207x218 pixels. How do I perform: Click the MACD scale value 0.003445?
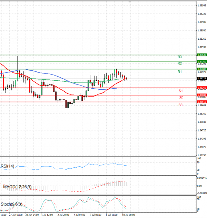[202, 178]
